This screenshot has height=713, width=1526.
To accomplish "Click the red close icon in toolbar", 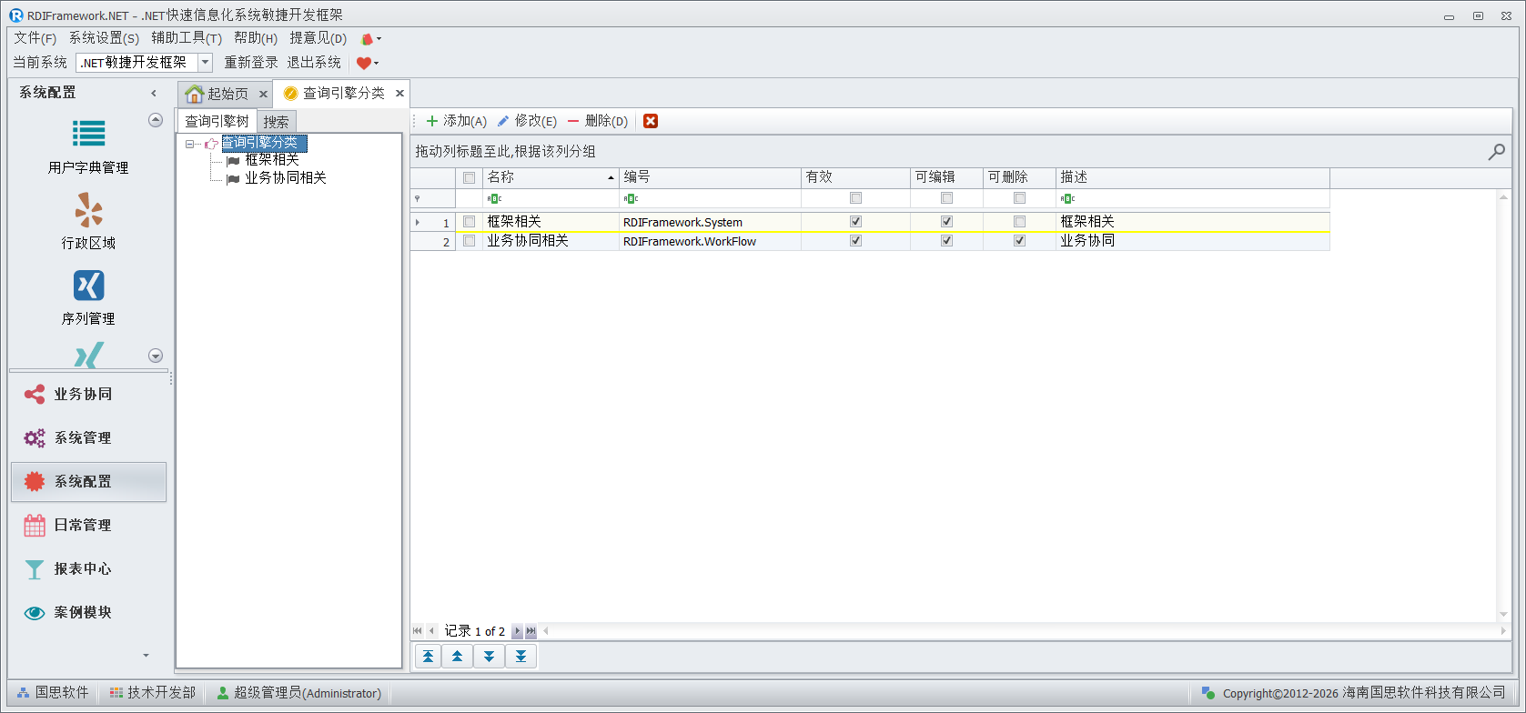I will (x=651, y=121).
